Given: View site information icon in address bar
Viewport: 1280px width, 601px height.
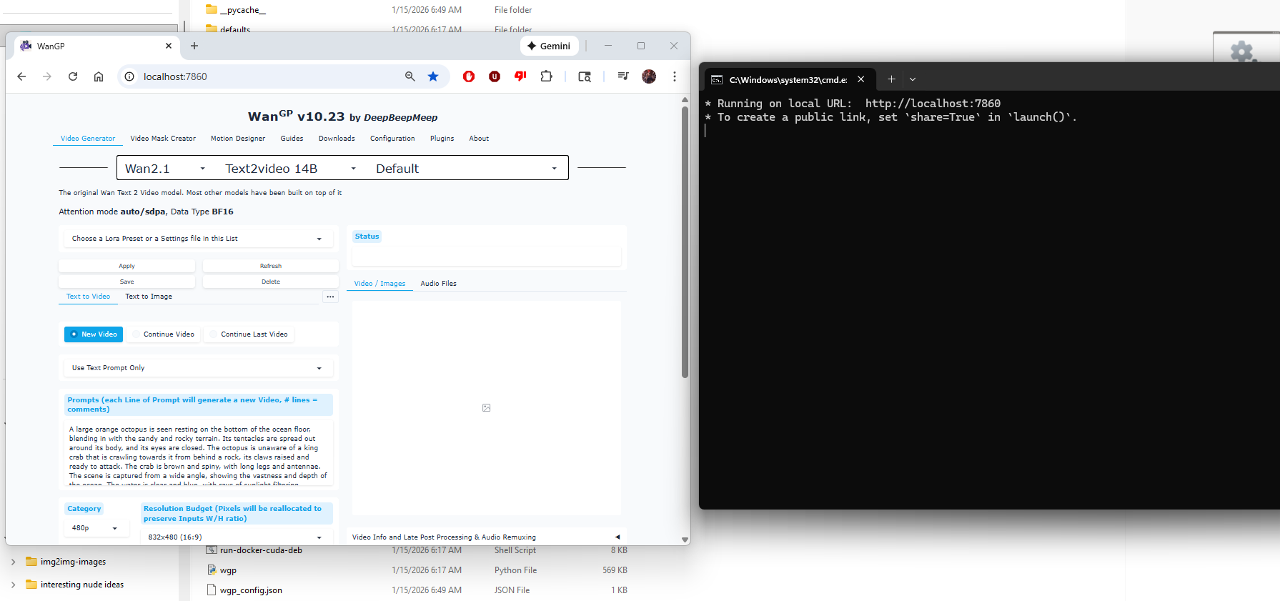Looking at the screenshot, I should pos(129,76).
